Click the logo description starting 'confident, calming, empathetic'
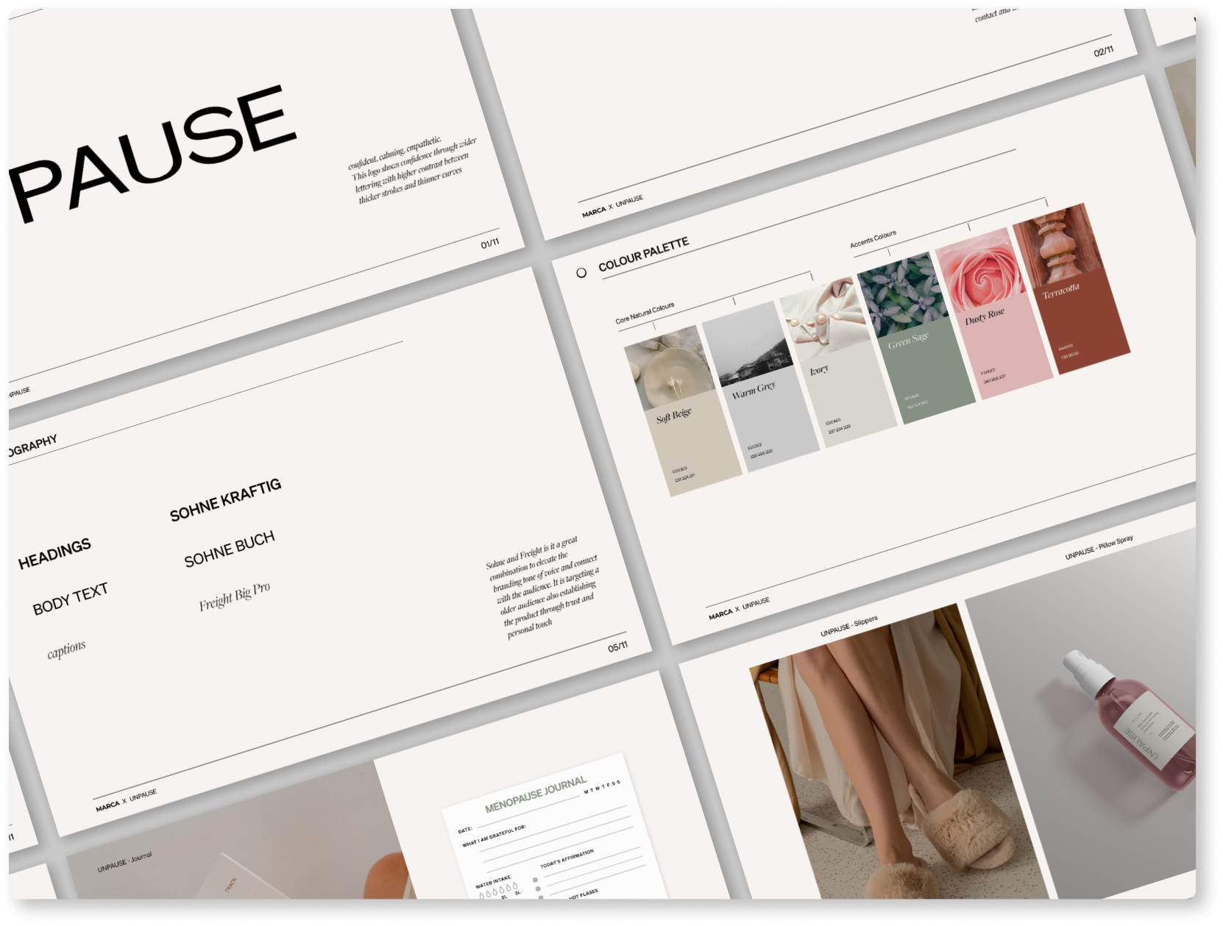The image size is (1223, 926). (x=412, y=169)
